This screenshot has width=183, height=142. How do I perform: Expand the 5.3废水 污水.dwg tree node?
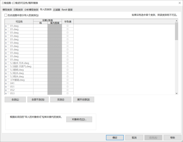tap(6, 63)
